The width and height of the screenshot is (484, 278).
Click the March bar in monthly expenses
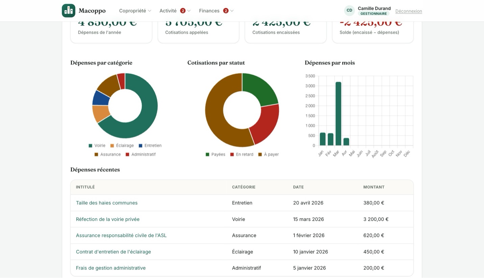coord(338,113)
